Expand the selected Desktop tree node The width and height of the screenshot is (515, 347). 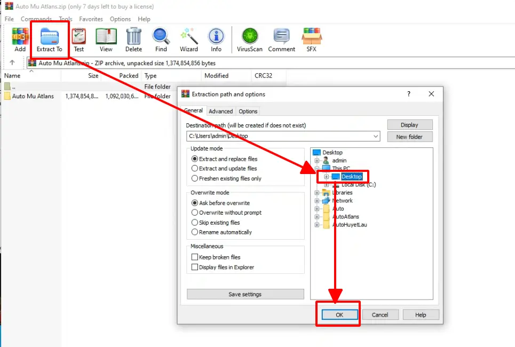[326, 177]
